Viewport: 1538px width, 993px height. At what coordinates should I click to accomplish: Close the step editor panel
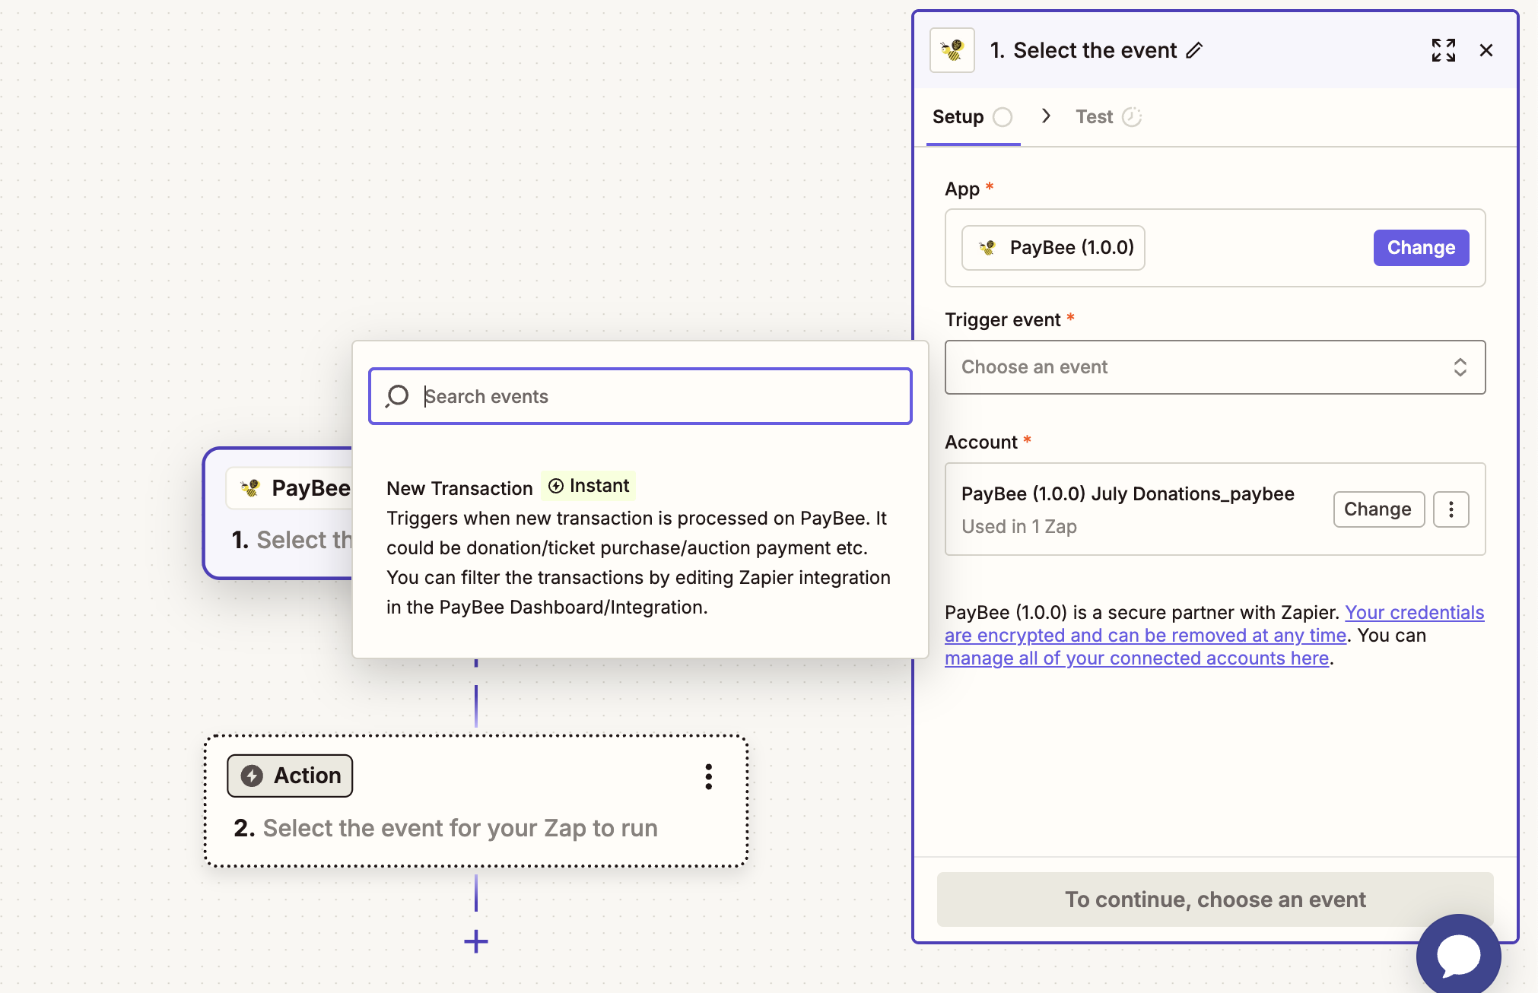(1486, 50)
